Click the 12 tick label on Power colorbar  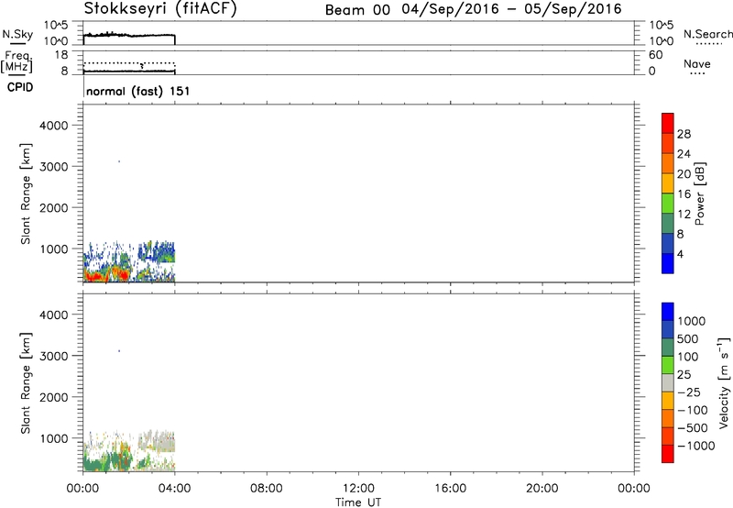(684, 215)
